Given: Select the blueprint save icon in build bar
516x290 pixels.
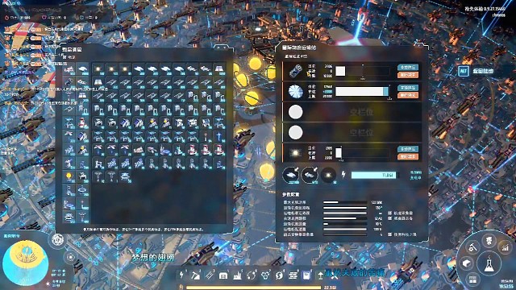Looking at the screenshot, I should tap(306, 275).
